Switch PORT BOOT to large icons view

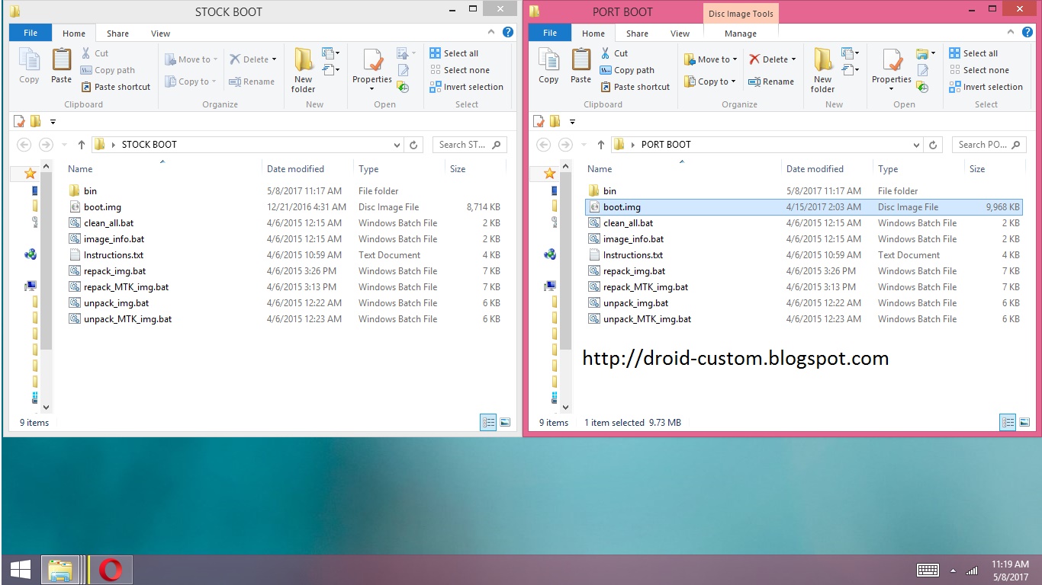click(x=1024, y=422)
